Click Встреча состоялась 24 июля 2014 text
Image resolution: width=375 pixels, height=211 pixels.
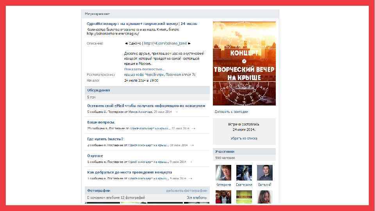click(244, 127)
